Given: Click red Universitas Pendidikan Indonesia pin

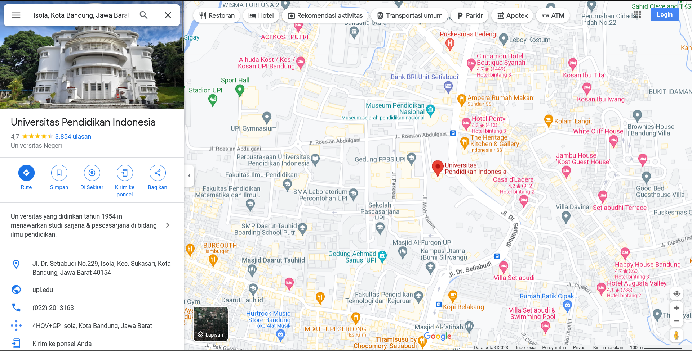Looking at the screenshot, I should coord(438,168).
